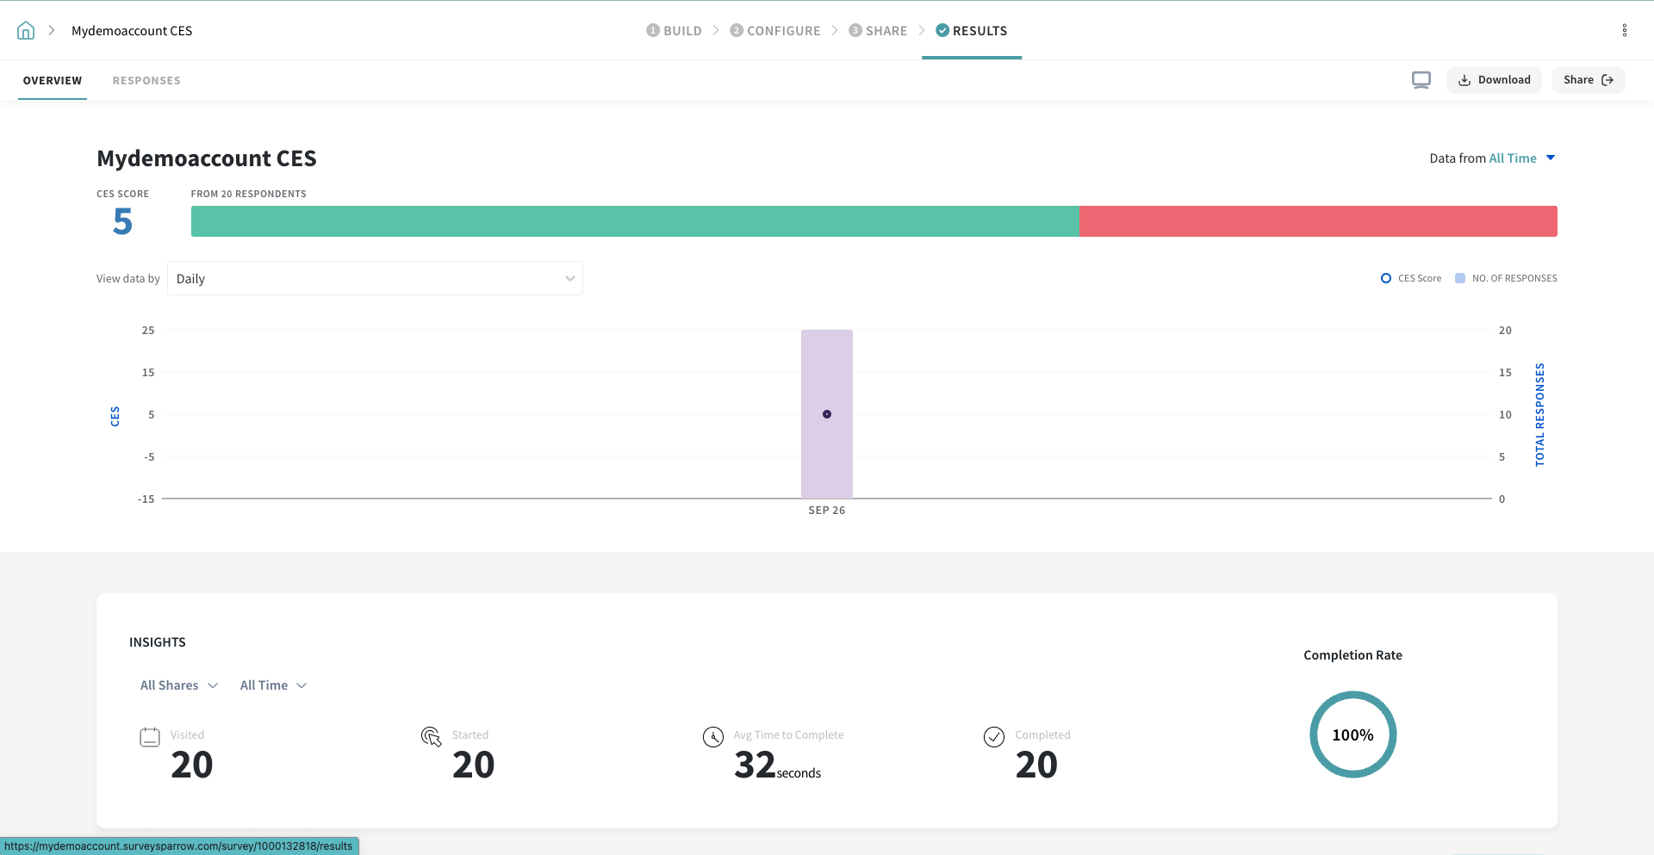
Task: Open the three-dot more options menu
Action: (1624, 31)
